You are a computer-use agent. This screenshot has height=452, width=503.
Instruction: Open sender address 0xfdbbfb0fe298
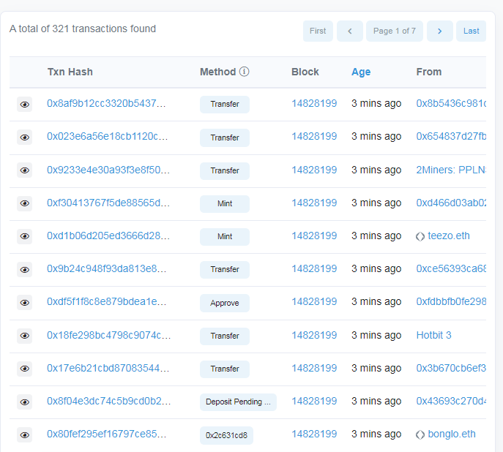point(451,302)
